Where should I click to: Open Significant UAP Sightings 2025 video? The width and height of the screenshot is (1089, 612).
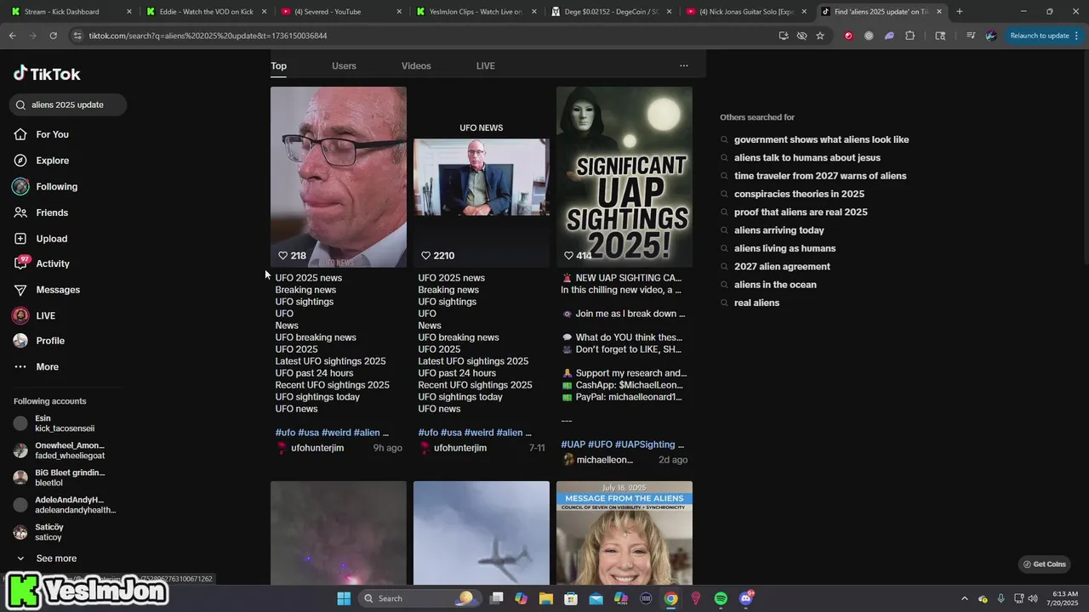point(624,177)
